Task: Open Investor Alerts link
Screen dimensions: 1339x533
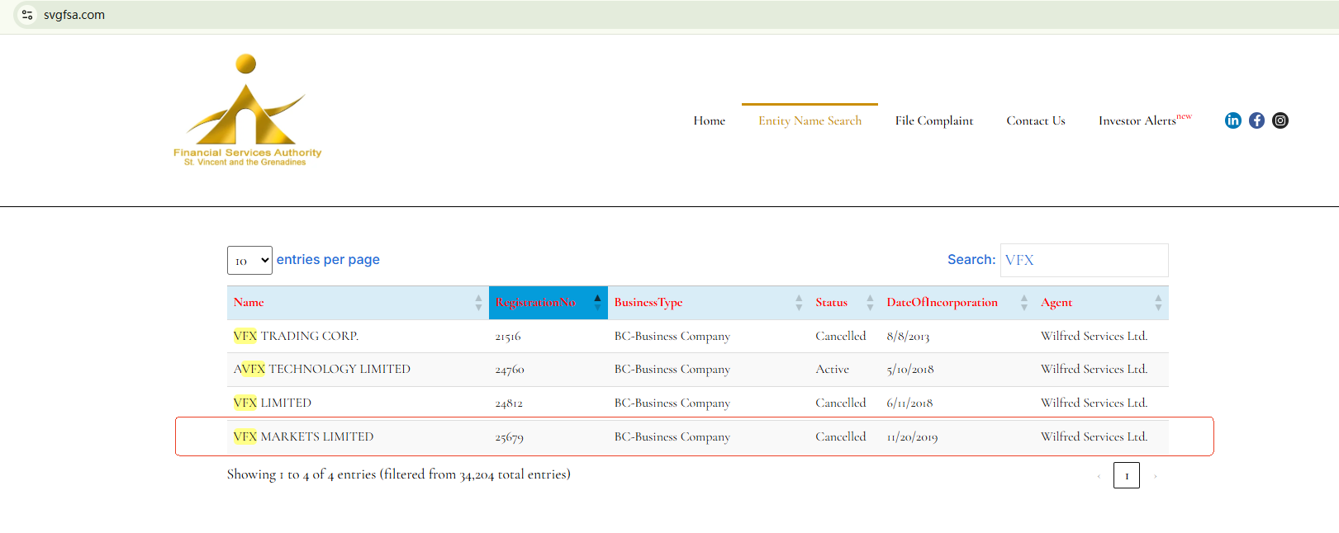Action: [x=1137, y=120]
